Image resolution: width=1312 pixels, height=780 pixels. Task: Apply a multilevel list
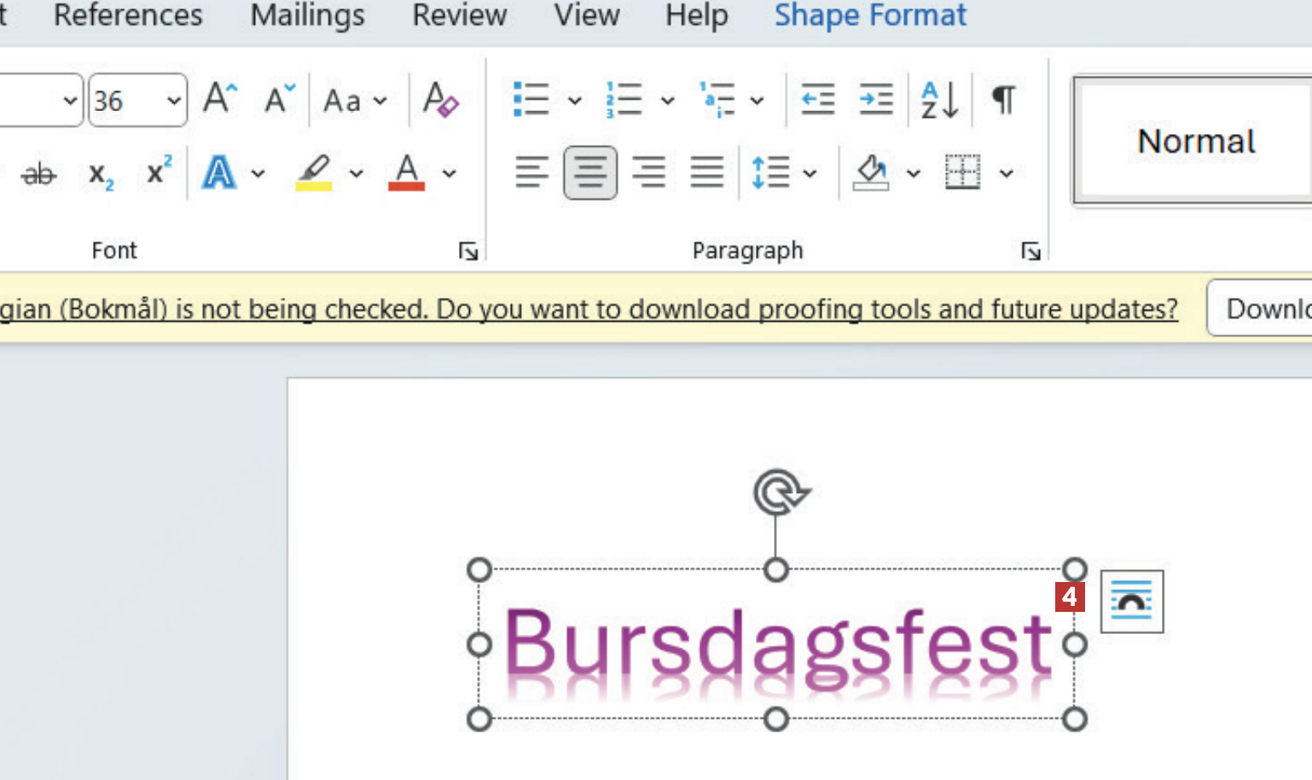coord(717,99)
